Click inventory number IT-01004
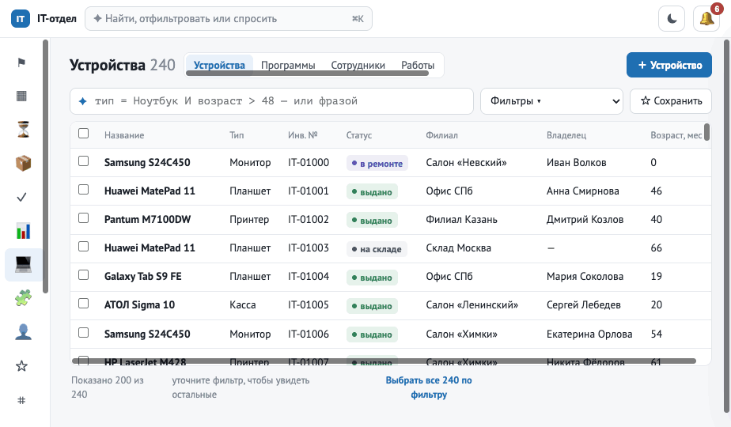 (309, 277)
